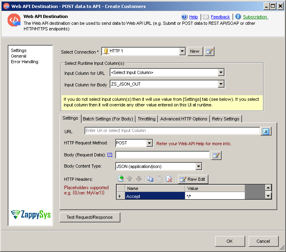Delete the header with the red X icon
Image resolution: width=286 pixels, height=252 pixels.
169,179
